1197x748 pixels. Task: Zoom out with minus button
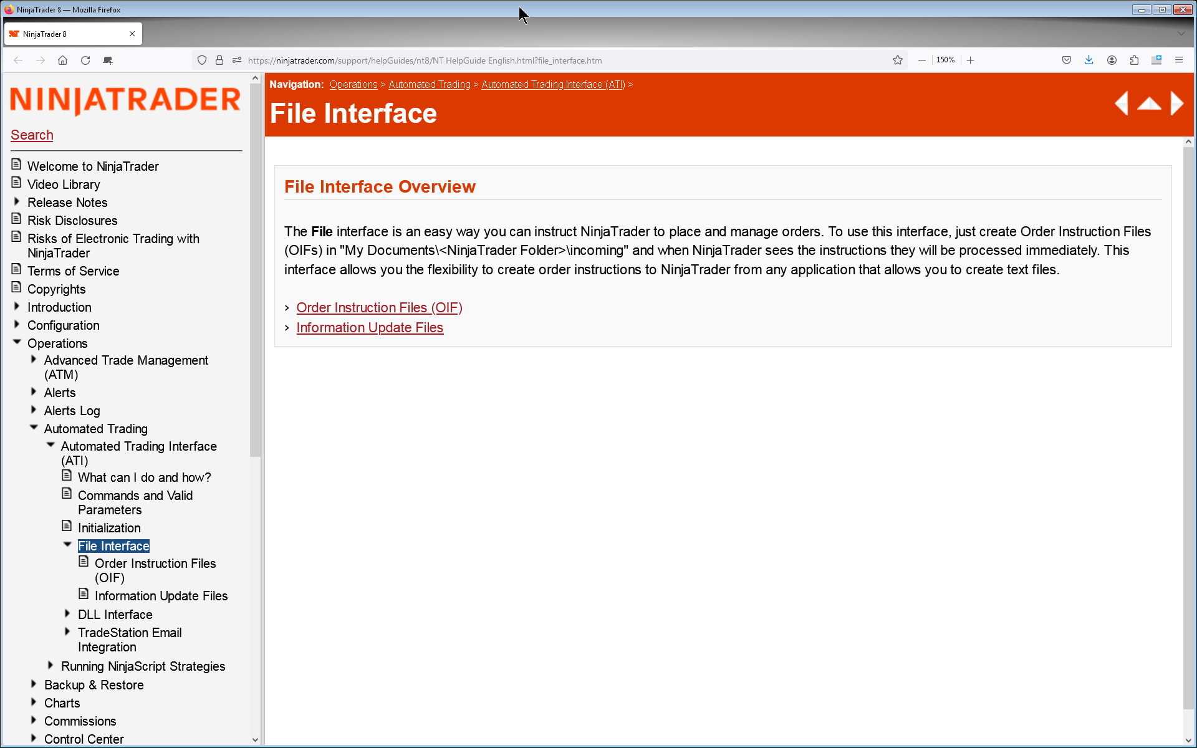click(x=922, y=60)
